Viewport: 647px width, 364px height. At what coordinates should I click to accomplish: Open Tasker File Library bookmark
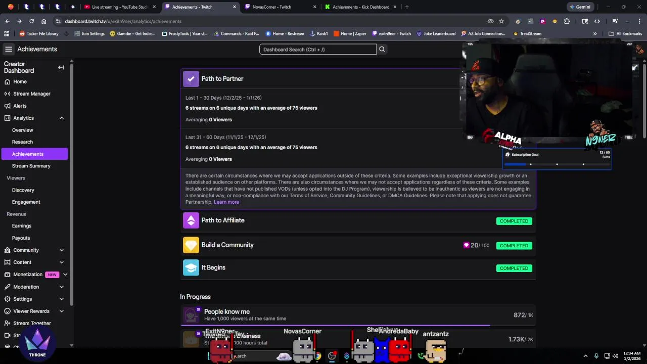coord(39,33)
